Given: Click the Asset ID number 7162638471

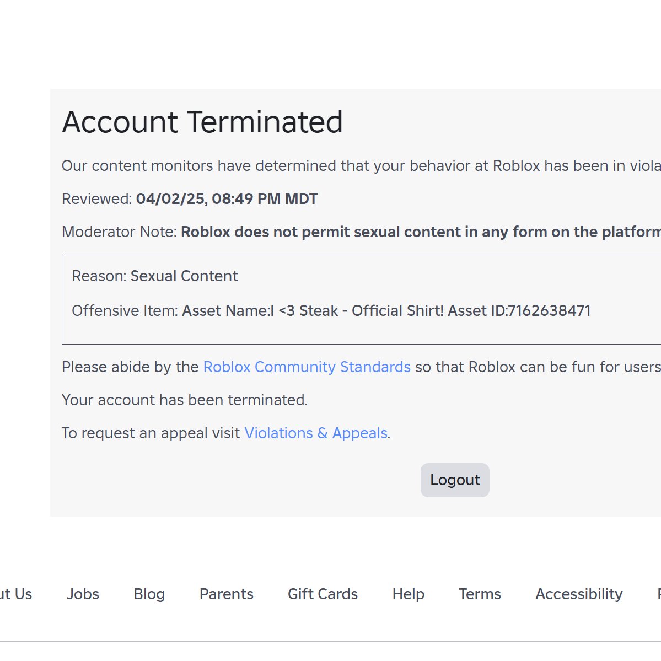Looking at the screenshot, I should click(x=549, y=311).
